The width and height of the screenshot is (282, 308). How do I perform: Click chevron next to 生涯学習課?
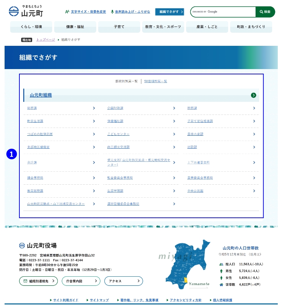tap(174, 191)
